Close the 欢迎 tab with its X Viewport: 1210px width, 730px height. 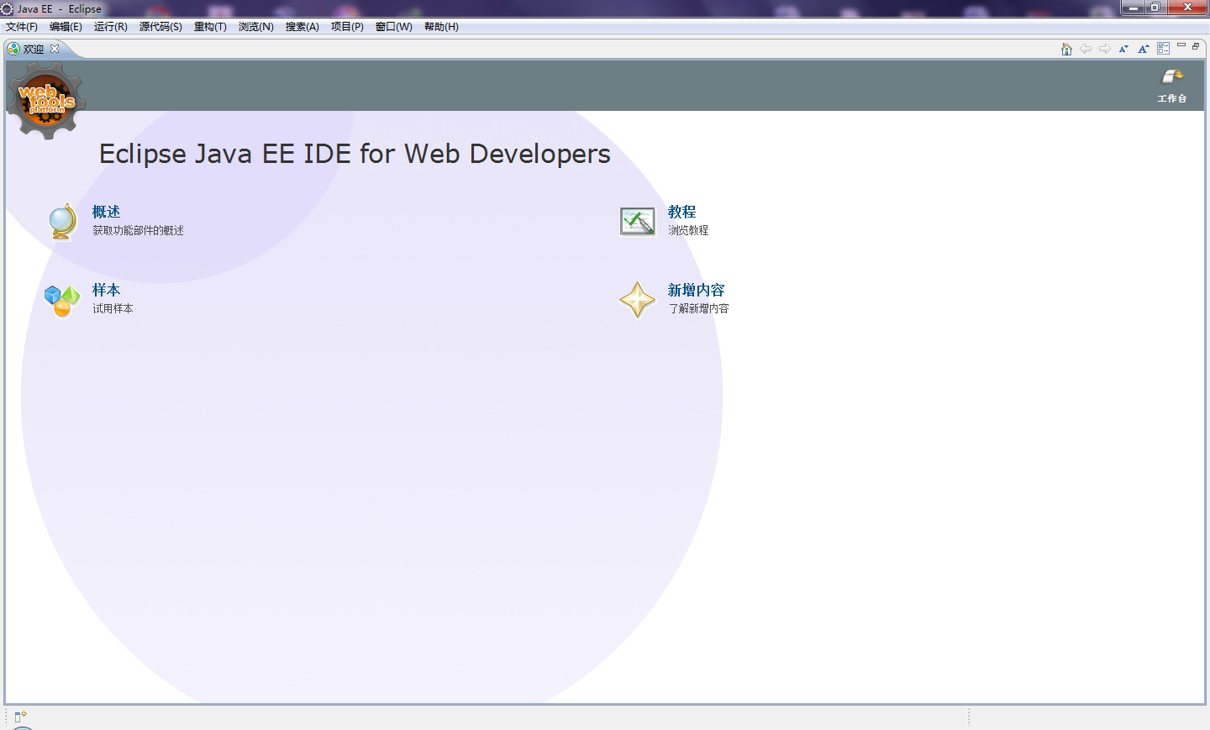55,49
